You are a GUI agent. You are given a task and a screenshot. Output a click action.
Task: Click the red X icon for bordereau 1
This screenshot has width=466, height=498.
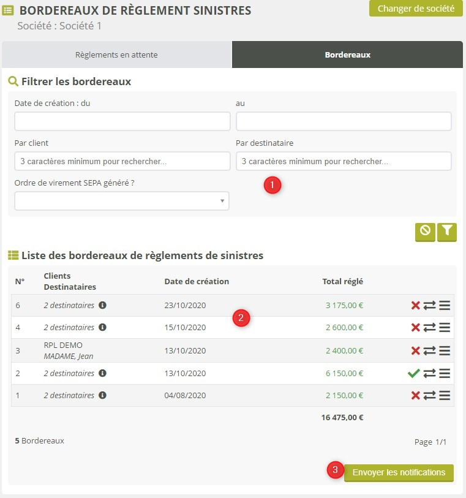415,396
